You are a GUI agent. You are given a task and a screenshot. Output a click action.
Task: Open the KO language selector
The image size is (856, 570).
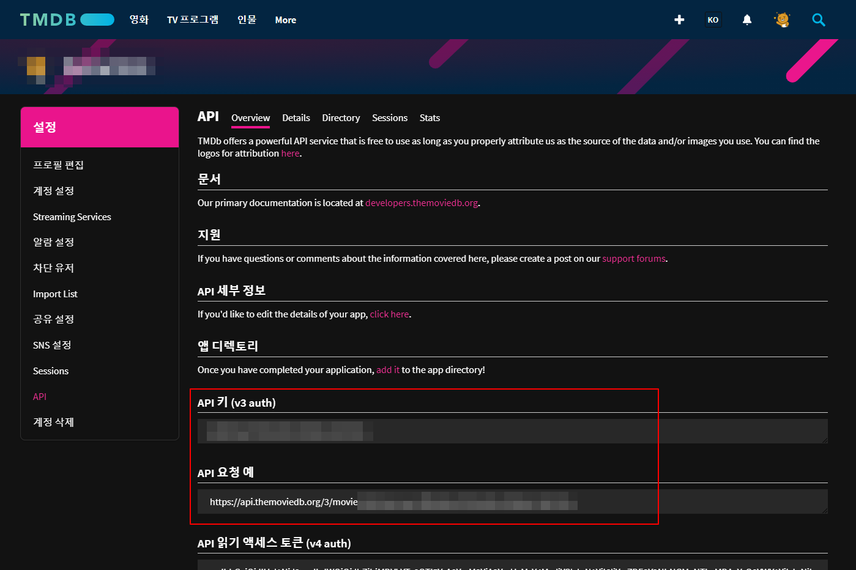pos(713,20)
